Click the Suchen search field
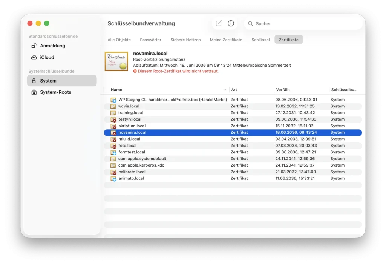Screen dimensions: 386x265 303,24
